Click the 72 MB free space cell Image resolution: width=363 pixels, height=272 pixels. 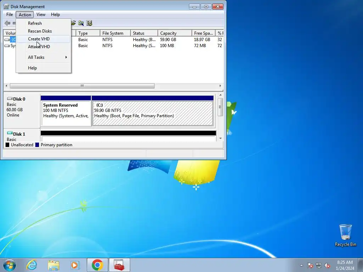click(x=200, y=46)
